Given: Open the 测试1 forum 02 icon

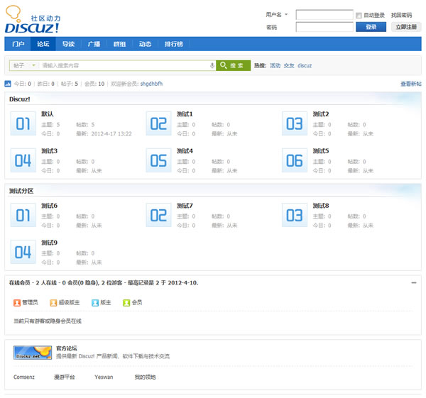Looking at the screenshot, I should tap(158, 123).
